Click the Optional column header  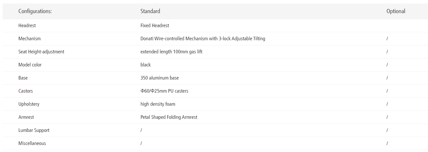click(x=396, y=11)
